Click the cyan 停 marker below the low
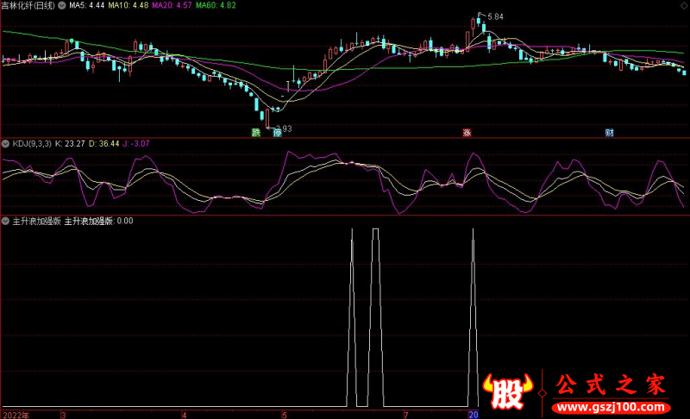Screen dimensions: 690x419 277,133
